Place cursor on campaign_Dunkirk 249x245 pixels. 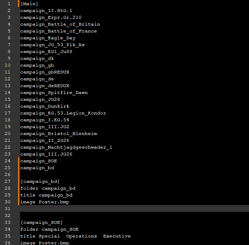(x=45, y=106)
